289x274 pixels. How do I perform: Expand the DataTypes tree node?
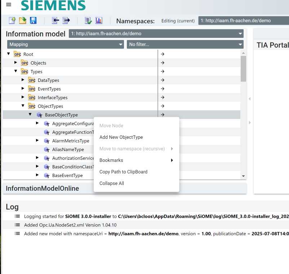(x=23, y=80)
